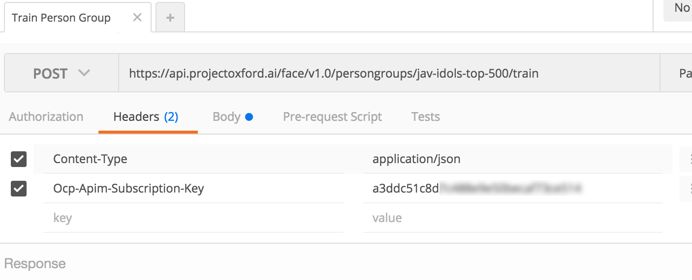Viewport: 692px width, 280px height.
Task: Click the empty new header key field
Action: coord(193,218)
